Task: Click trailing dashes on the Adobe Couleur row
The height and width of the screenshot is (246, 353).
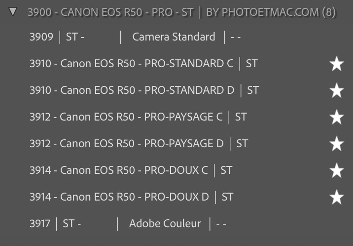Action: click(x=221, y=224)
